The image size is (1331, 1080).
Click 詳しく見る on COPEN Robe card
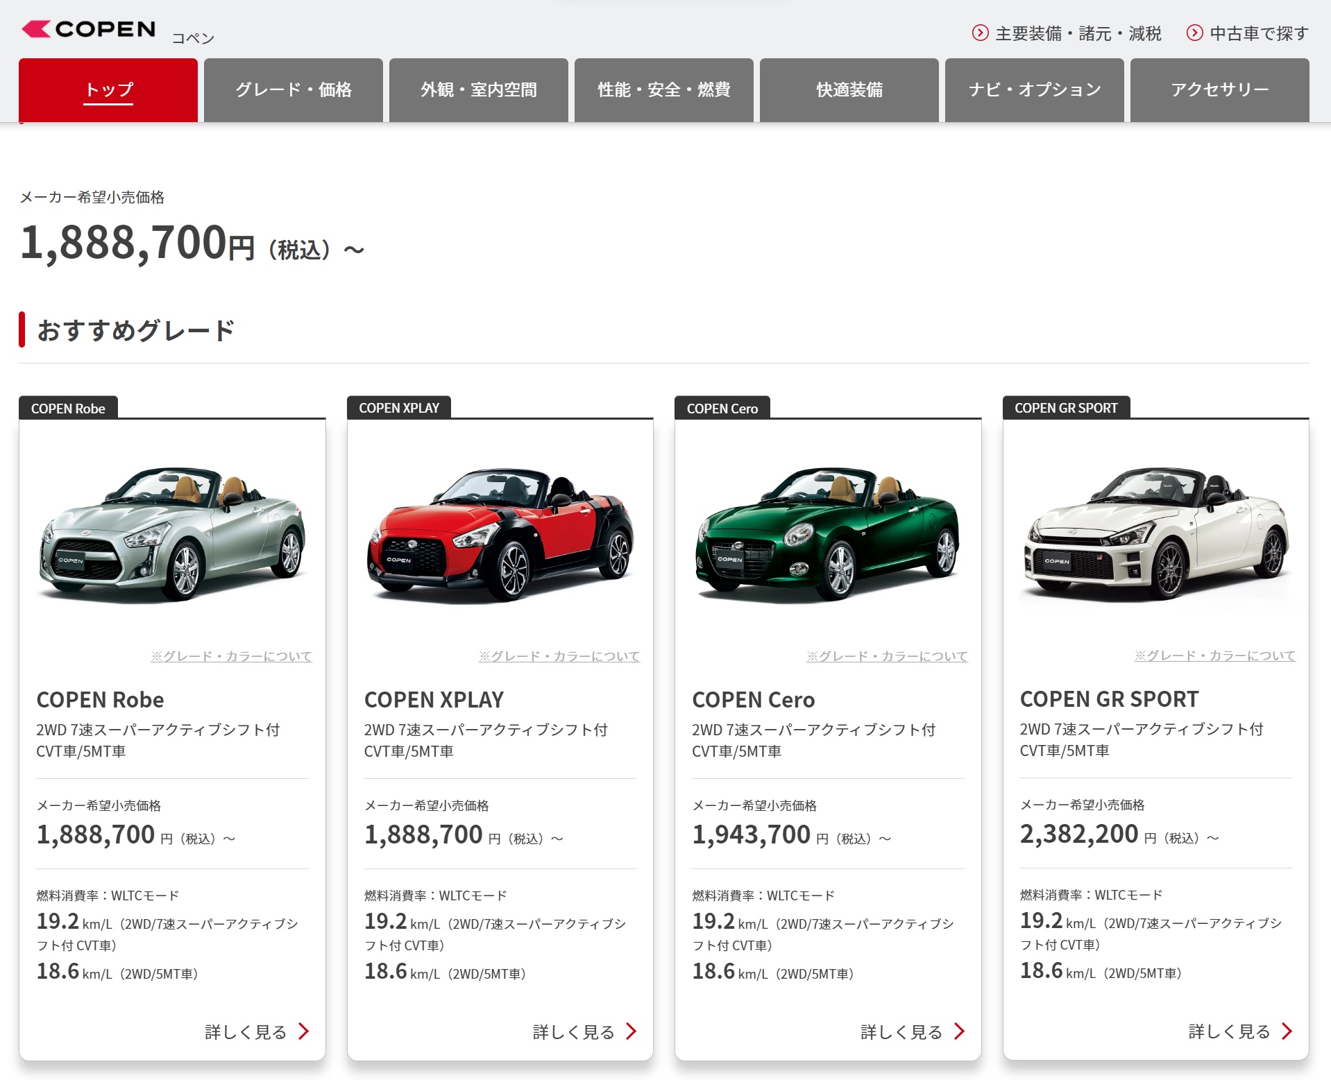(246, 1032)
